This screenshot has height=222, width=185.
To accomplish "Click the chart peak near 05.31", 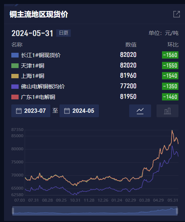I will [x=172, y=130].
